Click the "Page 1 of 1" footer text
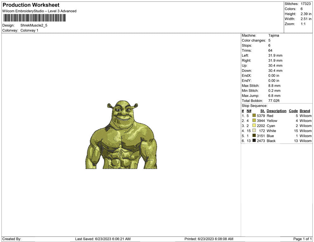The image size is (314, 242). point(302,239)
